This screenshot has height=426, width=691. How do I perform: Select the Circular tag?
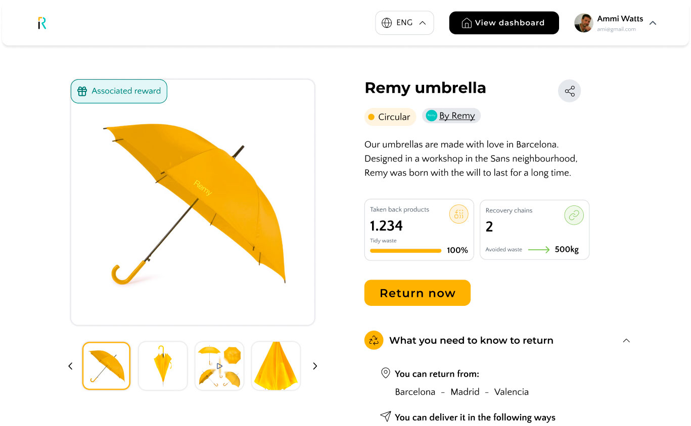point(390,117)
